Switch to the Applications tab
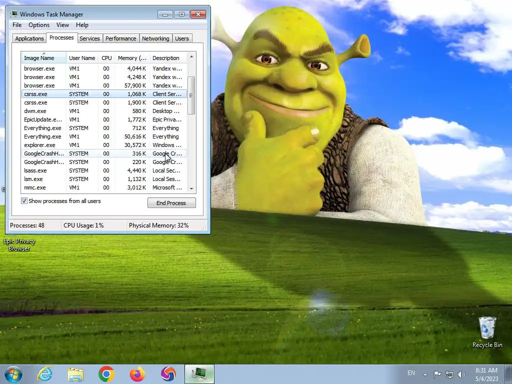Image resolution: width=512 pixels, height=384 pixels. click(x=29, y=38)
